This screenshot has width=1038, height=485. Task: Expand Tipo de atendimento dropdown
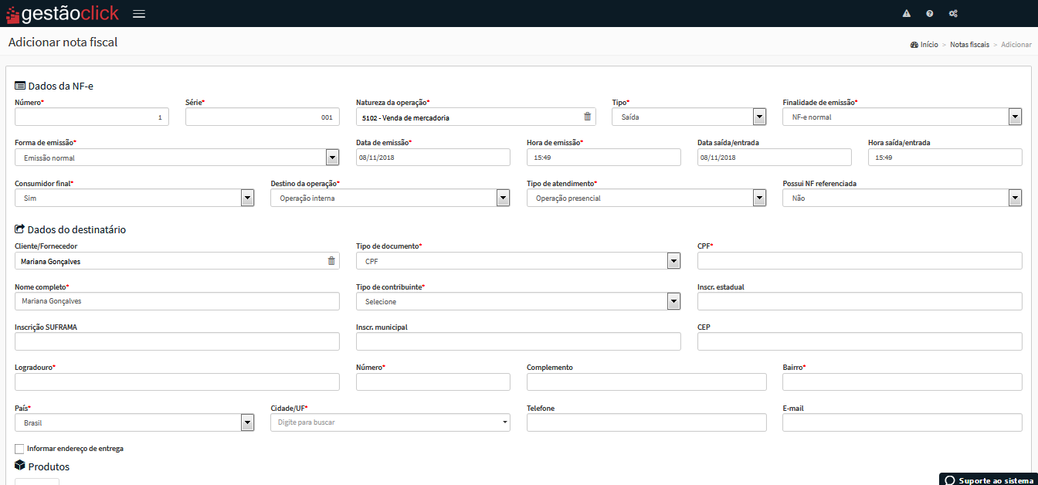click(x=646, y=198)
